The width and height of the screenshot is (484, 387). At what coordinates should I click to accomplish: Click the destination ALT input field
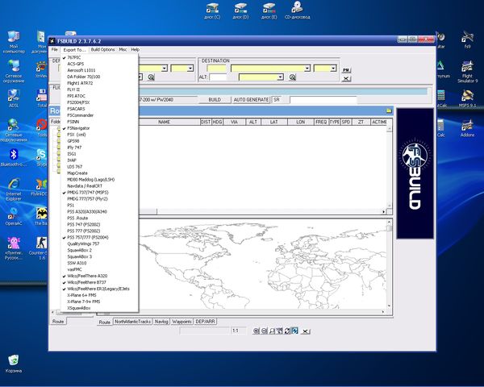click(x=219, y=77)
